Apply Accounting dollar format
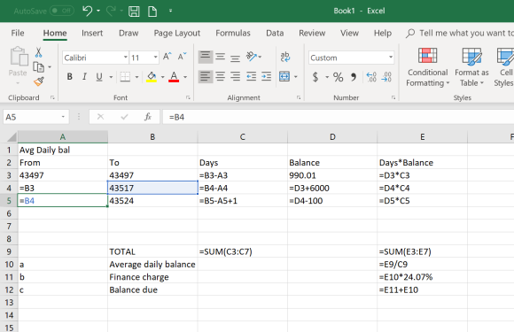The image size is (514, 332). (315, 77)
